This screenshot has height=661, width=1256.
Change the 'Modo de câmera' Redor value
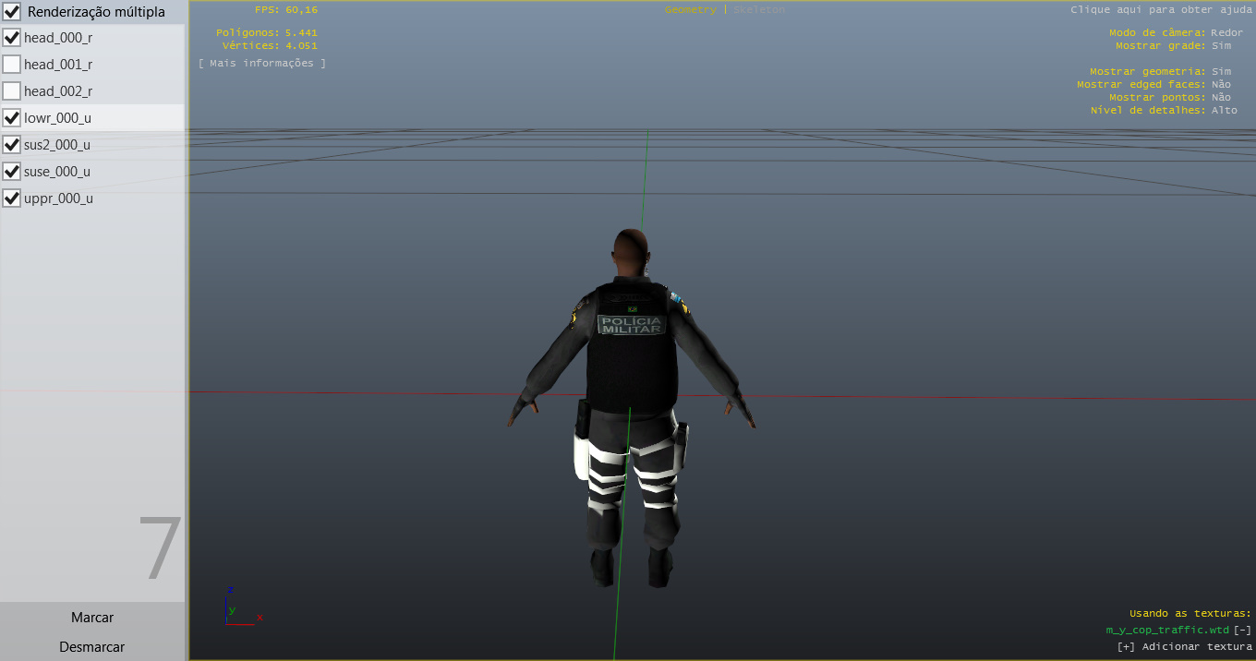[1226, 33]
